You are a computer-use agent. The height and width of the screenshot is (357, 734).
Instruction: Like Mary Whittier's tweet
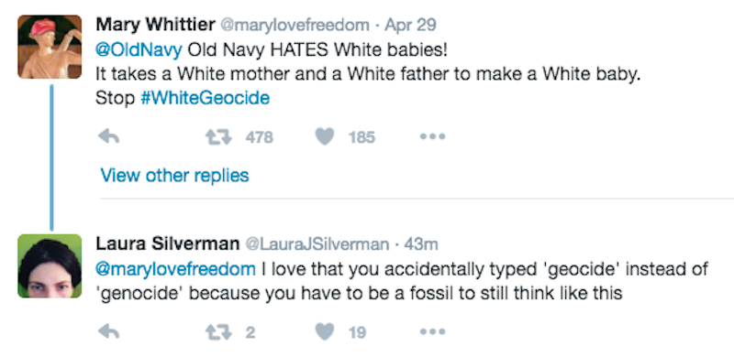click(325, 137)
